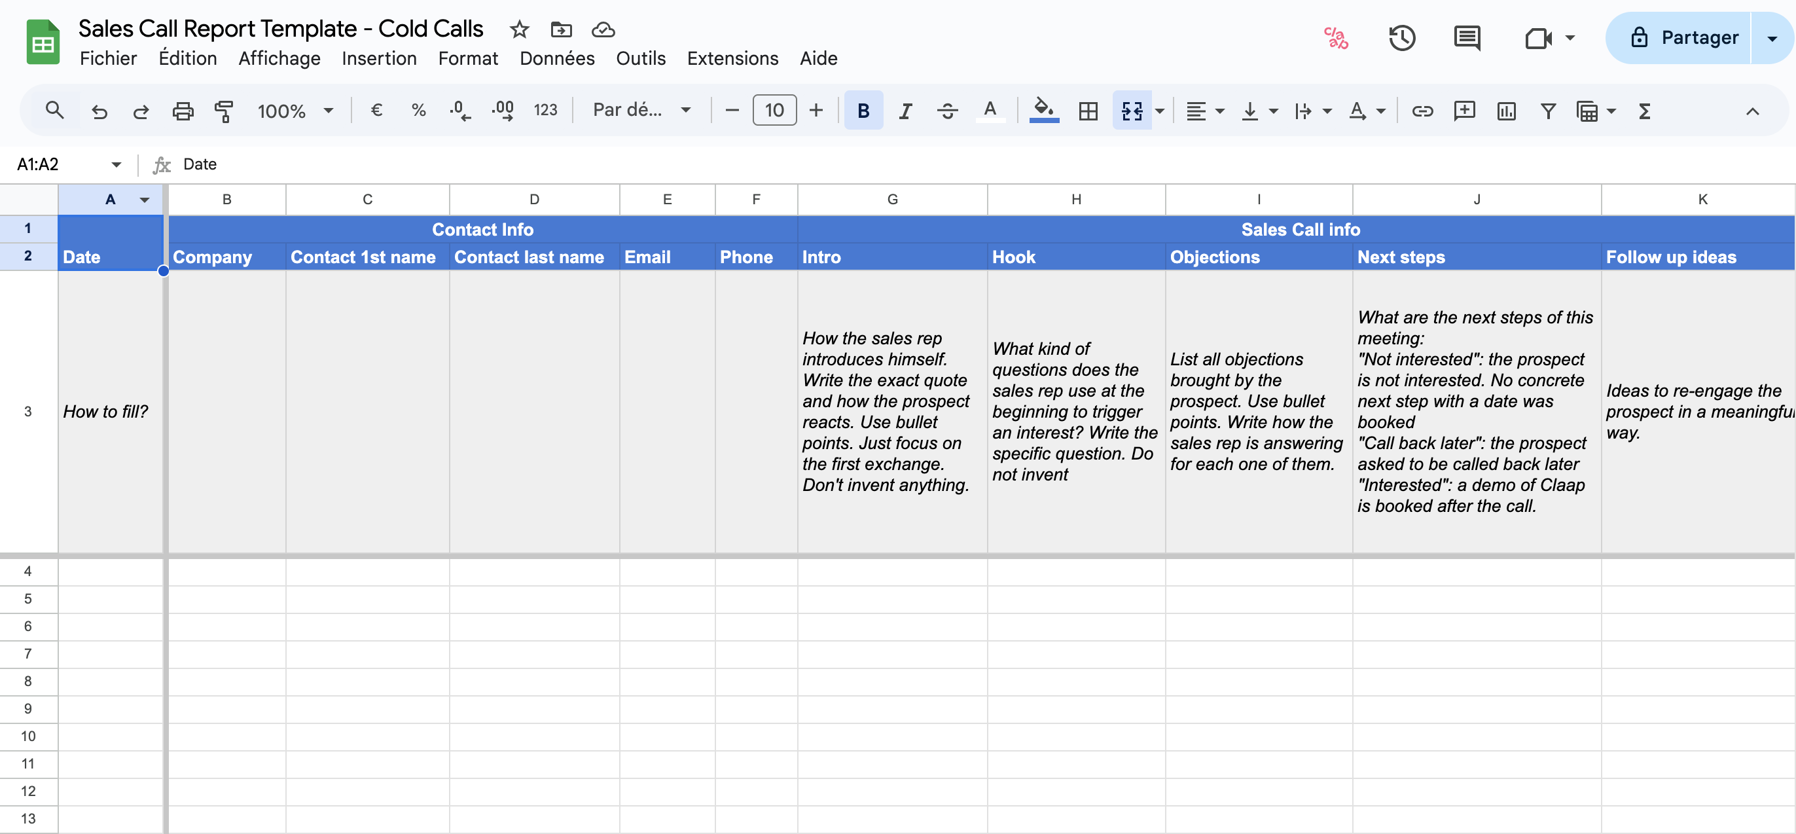Screen dimensions: 1796x834
Task: Open version history clock icon
Action: pos(1401,38)
